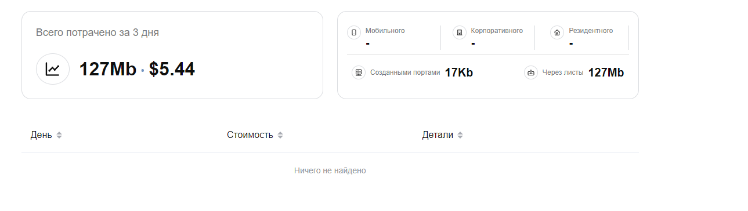Click the 127Mb total traffic value

click(x=108, y=69)
